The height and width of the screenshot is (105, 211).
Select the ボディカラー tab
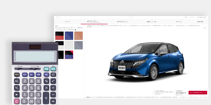[94, 22]
